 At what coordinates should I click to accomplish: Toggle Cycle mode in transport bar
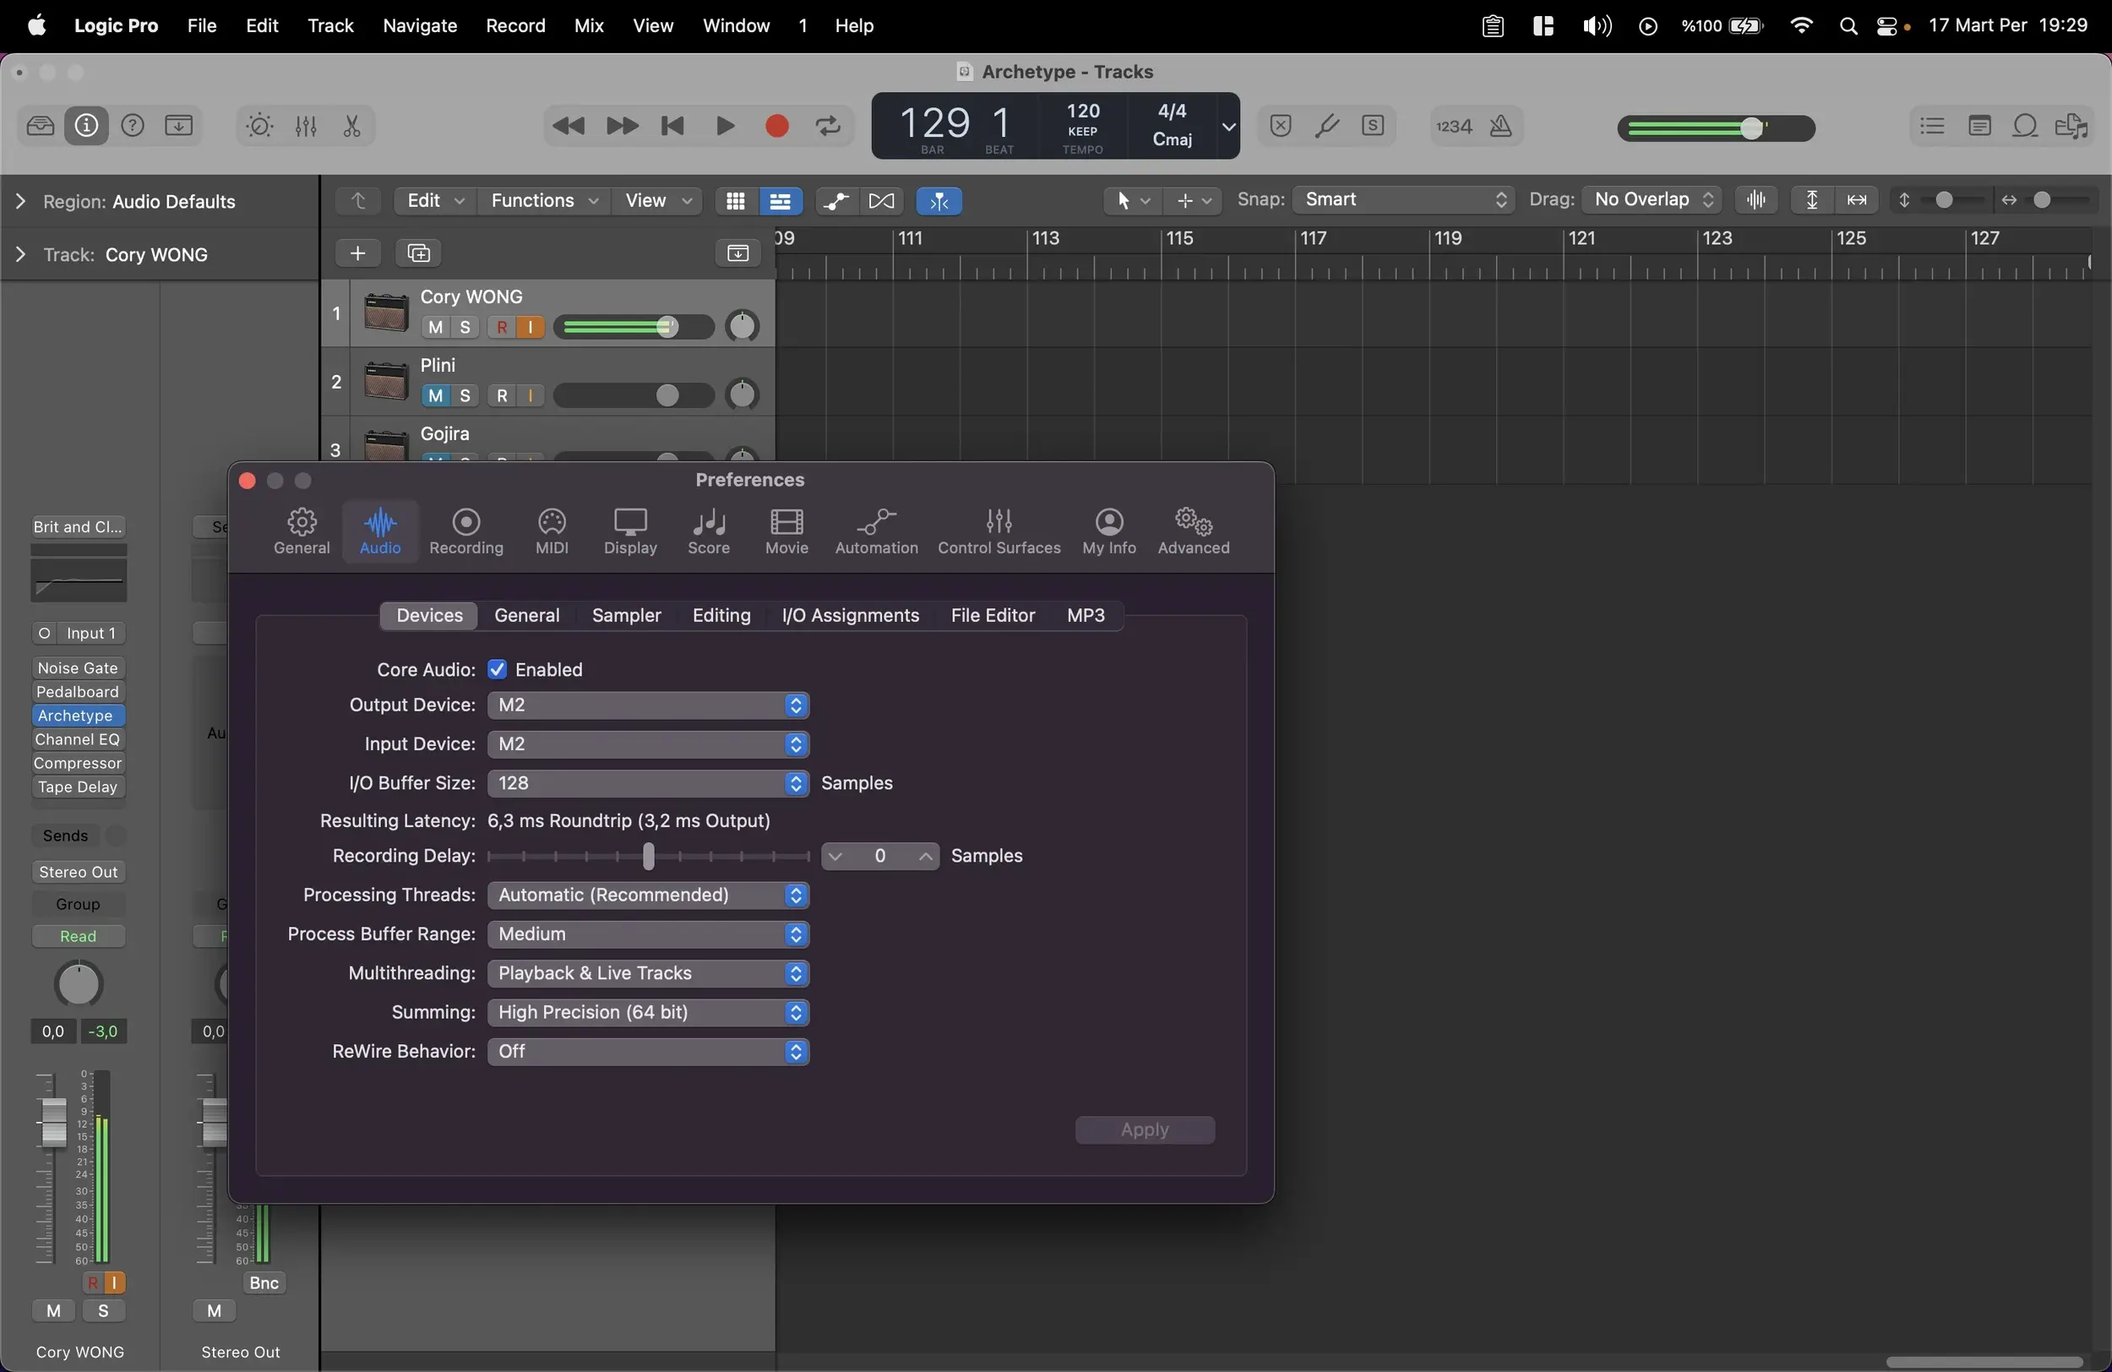pyautogui.click(x=828, y=126)
